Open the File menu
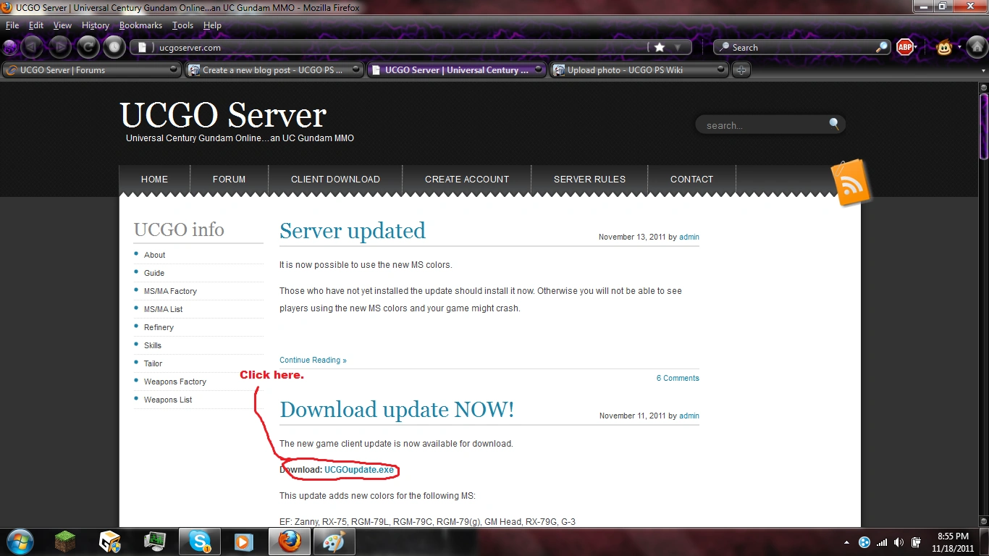The height and width of the screenshot is (556, 989). click(x=12, y=25)
